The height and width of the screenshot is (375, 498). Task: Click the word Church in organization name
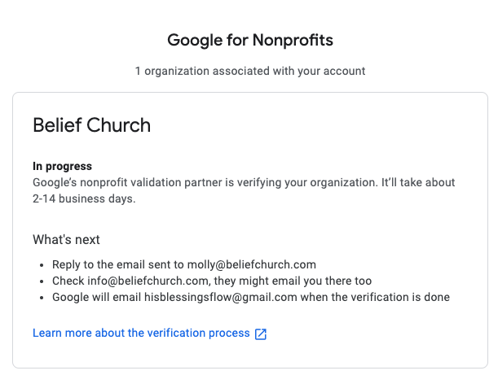[119, 125]
